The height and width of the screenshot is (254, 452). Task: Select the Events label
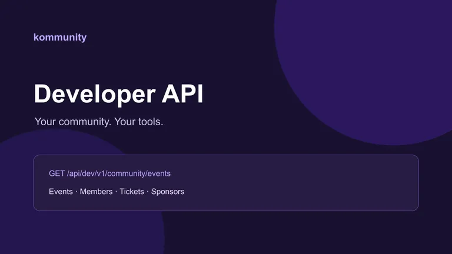click(x=61, y=192)
